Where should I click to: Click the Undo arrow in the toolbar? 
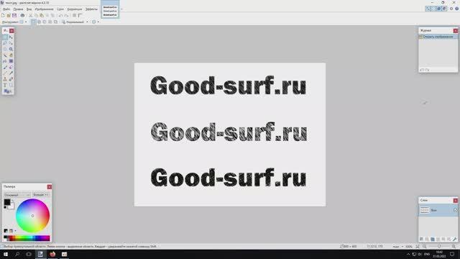pyautogui.click(x=60, y=15)
